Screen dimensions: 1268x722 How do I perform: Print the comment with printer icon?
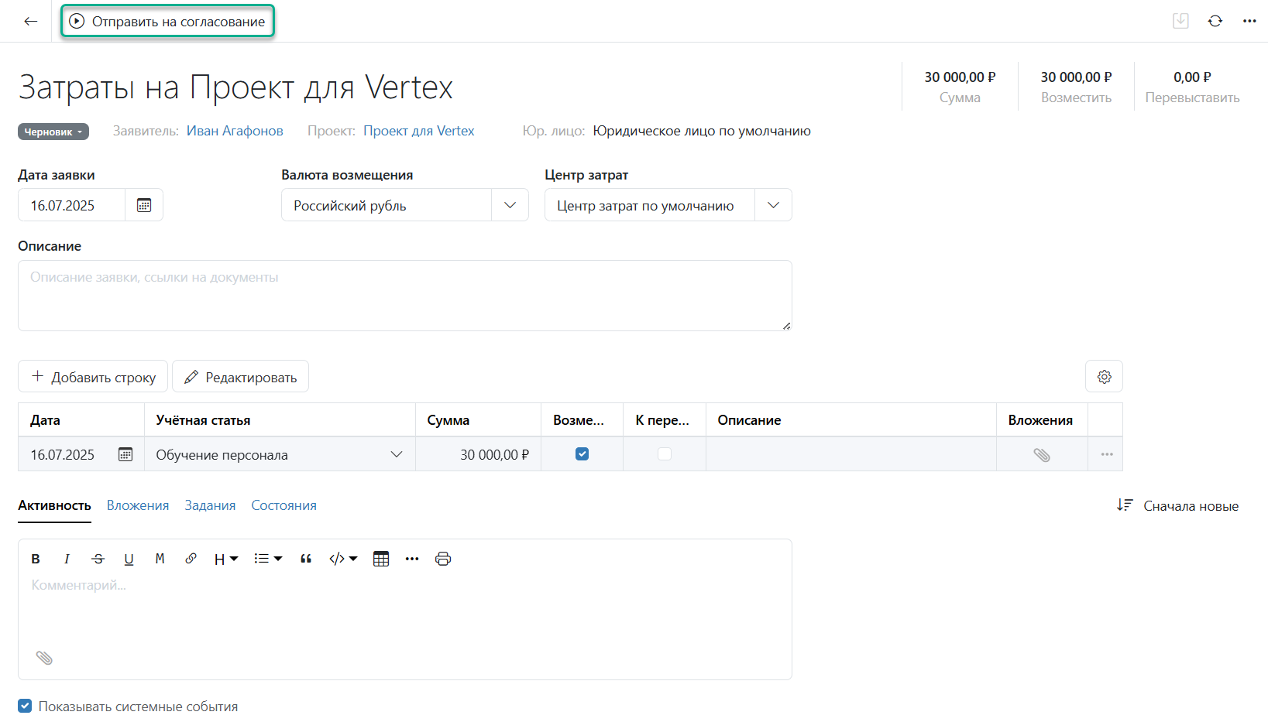pos(443,559)
